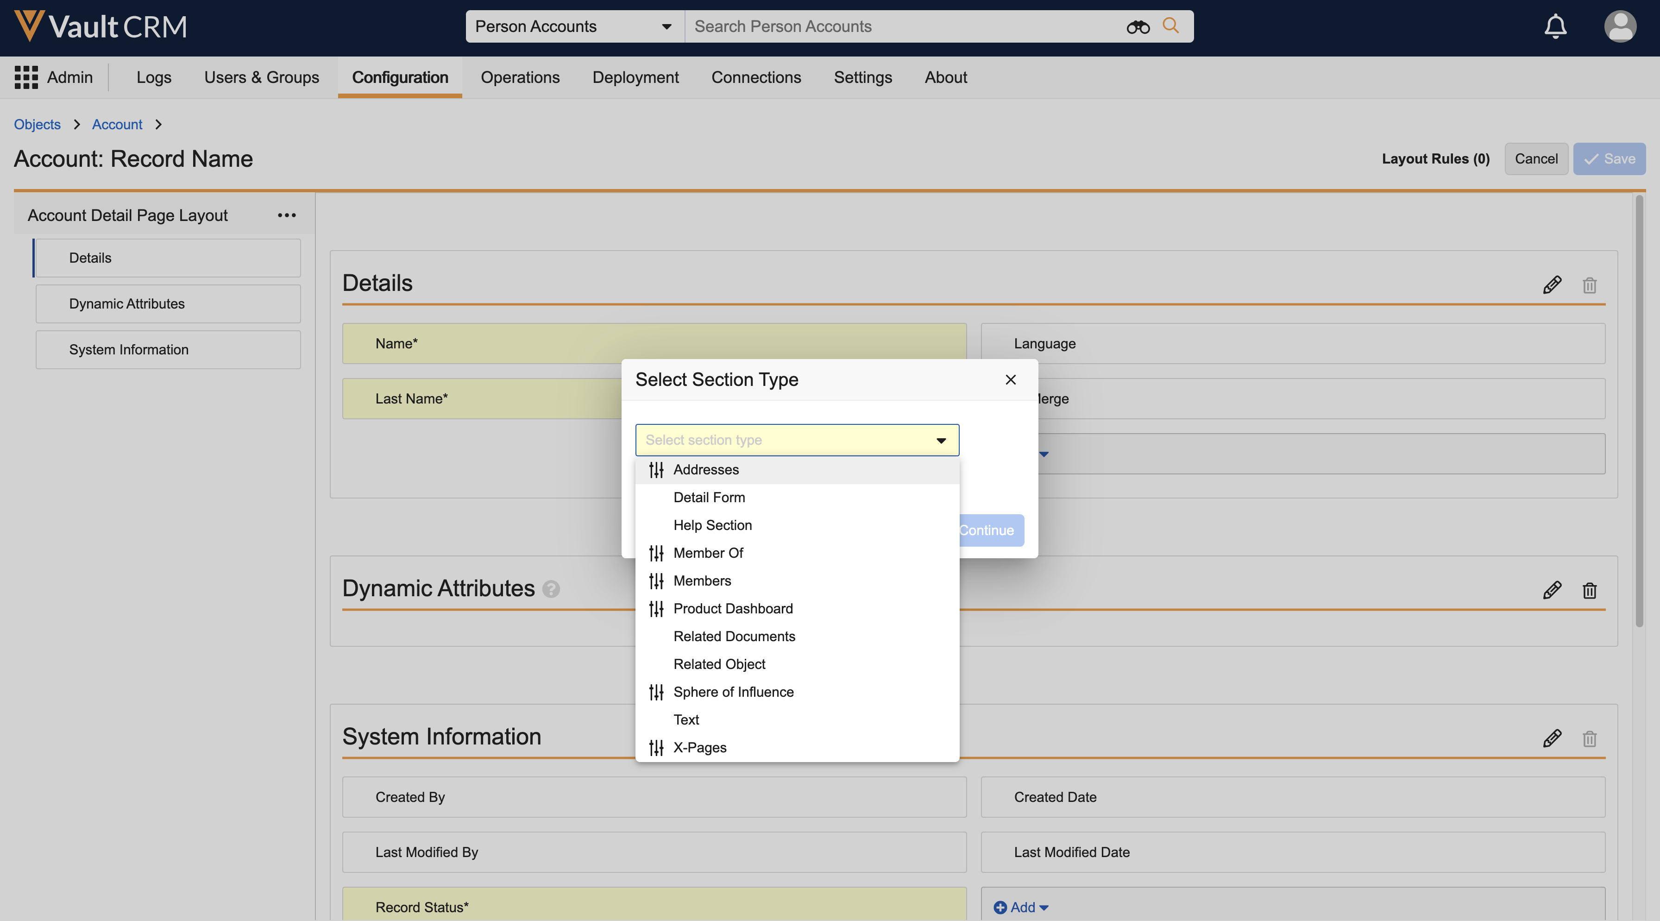Click the Cancel button

1535,158
